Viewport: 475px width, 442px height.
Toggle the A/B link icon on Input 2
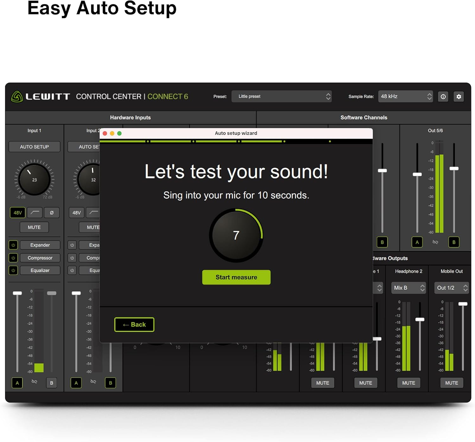pos(93,382)
